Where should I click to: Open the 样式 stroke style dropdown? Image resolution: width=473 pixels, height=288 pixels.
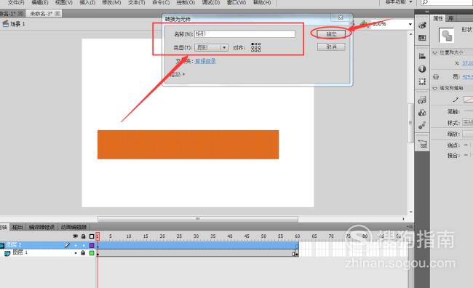468,122
